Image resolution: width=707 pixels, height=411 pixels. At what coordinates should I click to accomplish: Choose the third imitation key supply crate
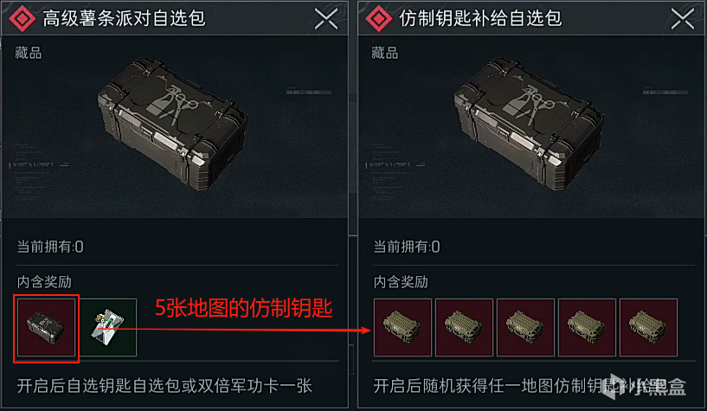[525, 328]
